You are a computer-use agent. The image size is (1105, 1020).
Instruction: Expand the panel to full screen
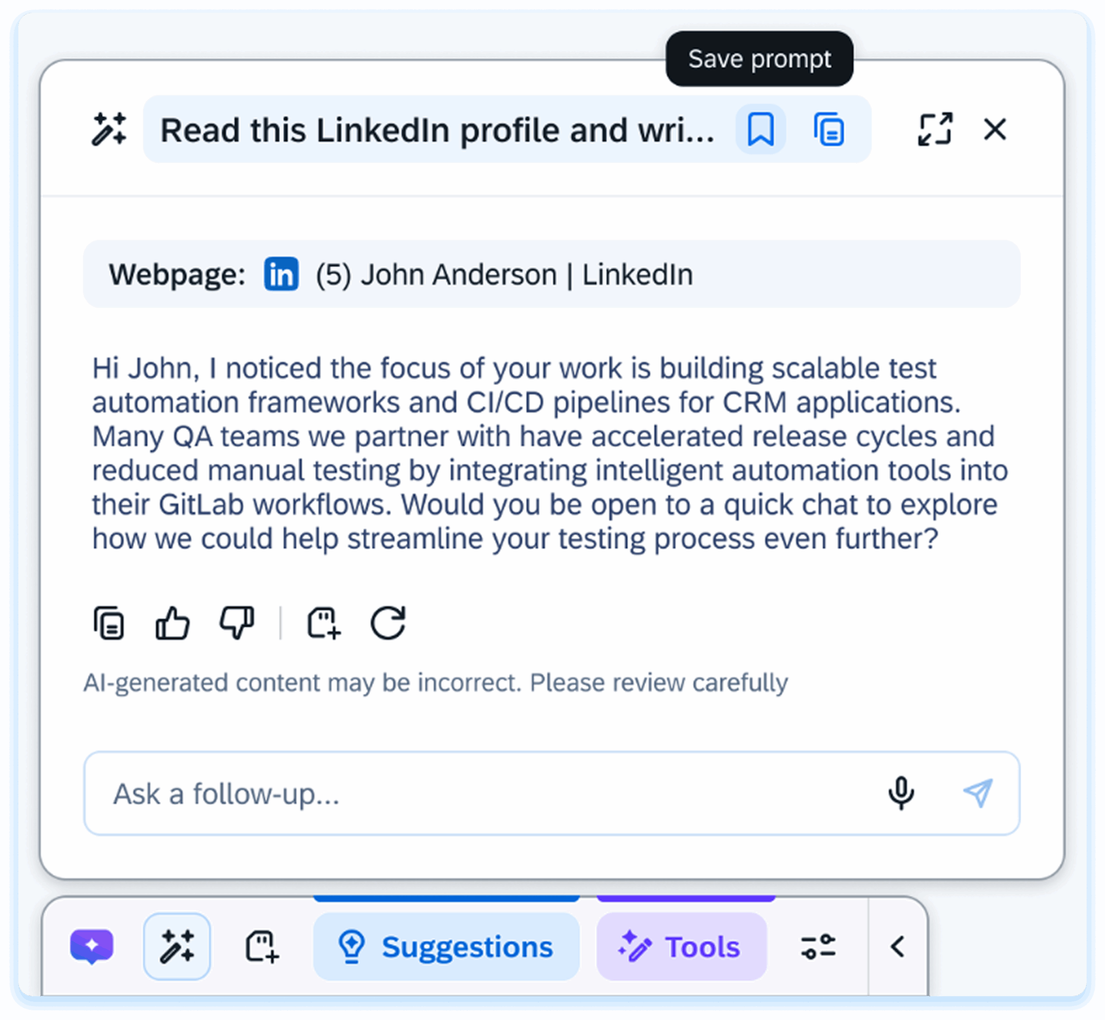(x=935, y=130)
